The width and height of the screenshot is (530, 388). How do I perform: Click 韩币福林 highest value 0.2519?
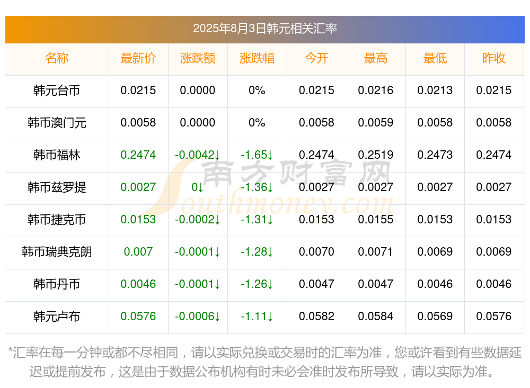[x=376, y=155]
